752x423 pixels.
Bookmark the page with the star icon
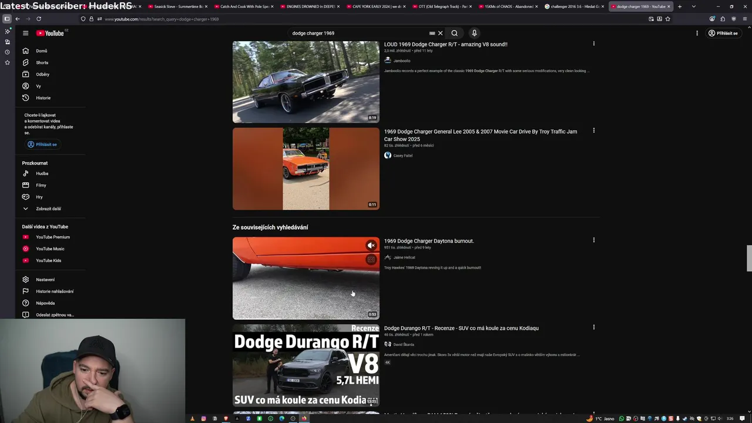tap(668, 19)
